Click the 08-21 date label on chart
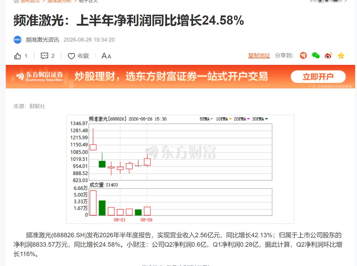This screenshot has width=357, height=266. click(120, 220)
